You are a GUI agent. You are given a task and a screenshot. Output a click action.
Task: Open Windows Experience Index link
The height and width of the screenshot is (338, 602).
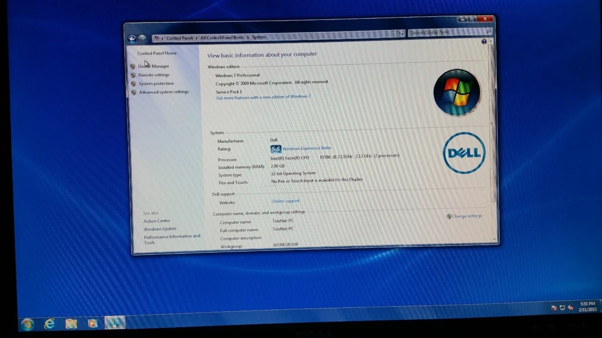click(x=307, y=148)
